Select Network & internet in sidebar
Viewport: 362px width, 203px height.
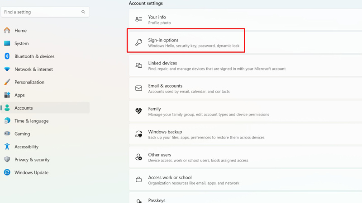[x=45, y=69]
